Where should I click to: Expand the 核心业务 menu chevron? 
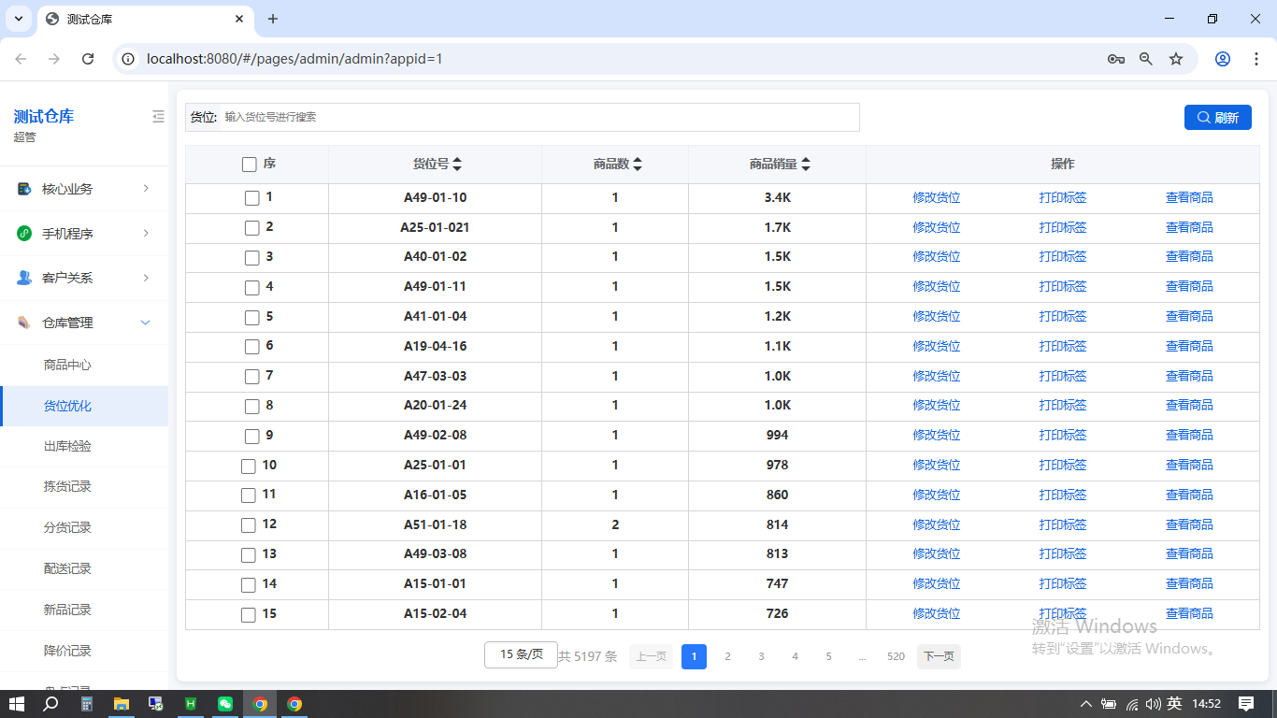pos(146,189)
